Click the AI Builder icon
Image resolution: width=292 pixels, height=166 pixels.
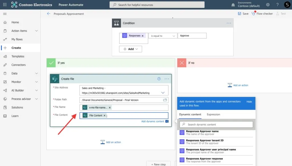pos(5,91)
